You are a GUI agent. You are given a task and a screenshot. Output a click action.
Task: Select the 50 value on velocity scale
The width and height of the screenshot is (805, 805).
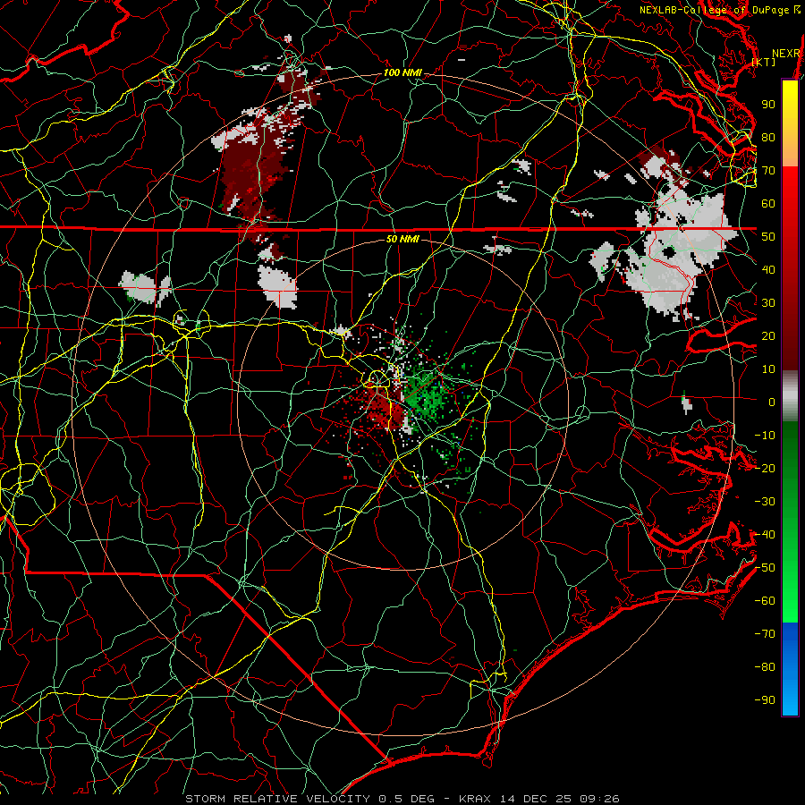coord(768,237)
